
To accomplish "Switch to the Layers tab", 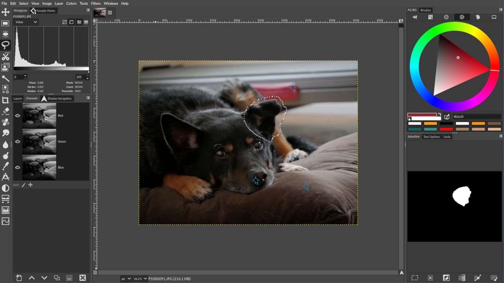I will (x=17, y=98).
